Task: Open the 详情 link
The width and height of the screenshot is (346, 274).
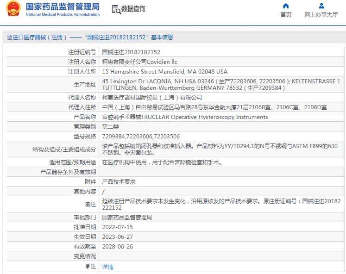Action: pyautogui.click(x=107, y=267)
